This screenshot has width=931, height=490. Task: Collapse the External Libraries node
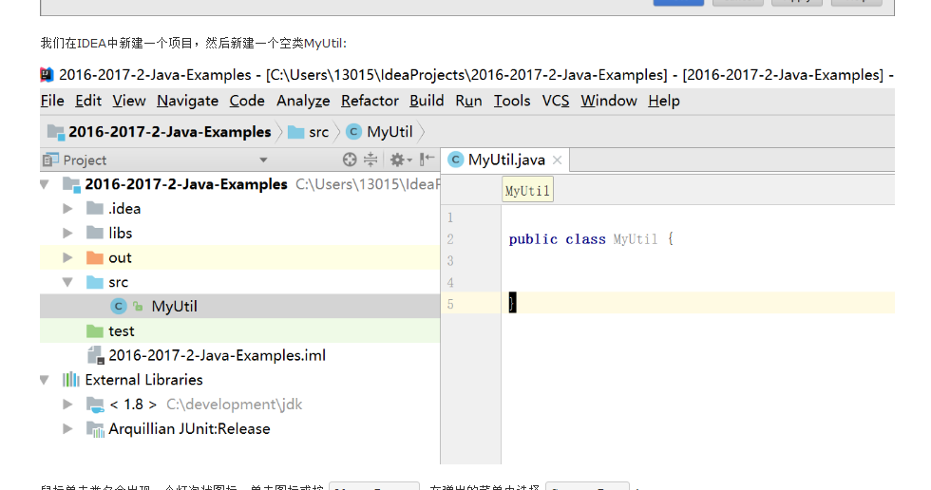(45, 380)
